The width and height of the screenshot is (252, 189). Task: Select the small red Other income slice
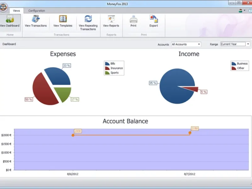click(193, 89)
